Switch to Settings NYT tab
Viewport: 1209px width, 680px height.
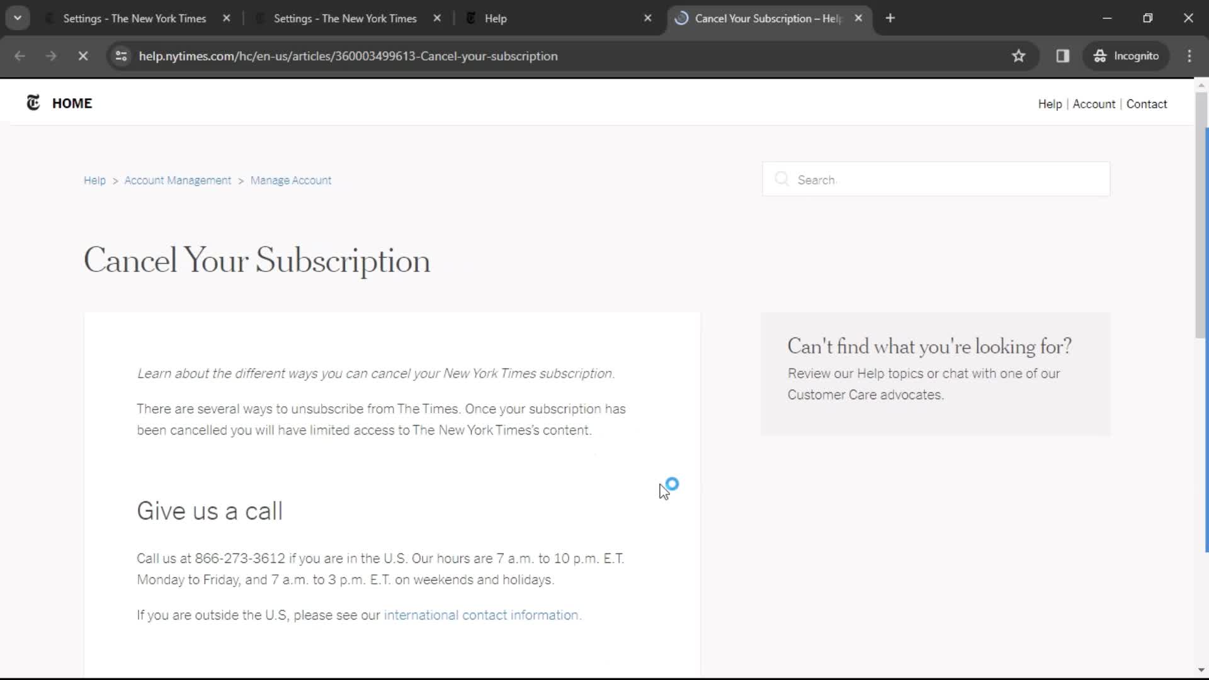click(x=136, y=18)
